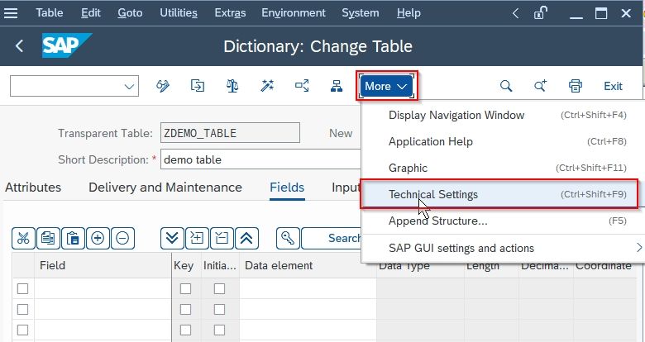Tick the Initial Values checkbox in first row
Screen dimensions: 645x342
pyautogui.click(x=219, y=288)
